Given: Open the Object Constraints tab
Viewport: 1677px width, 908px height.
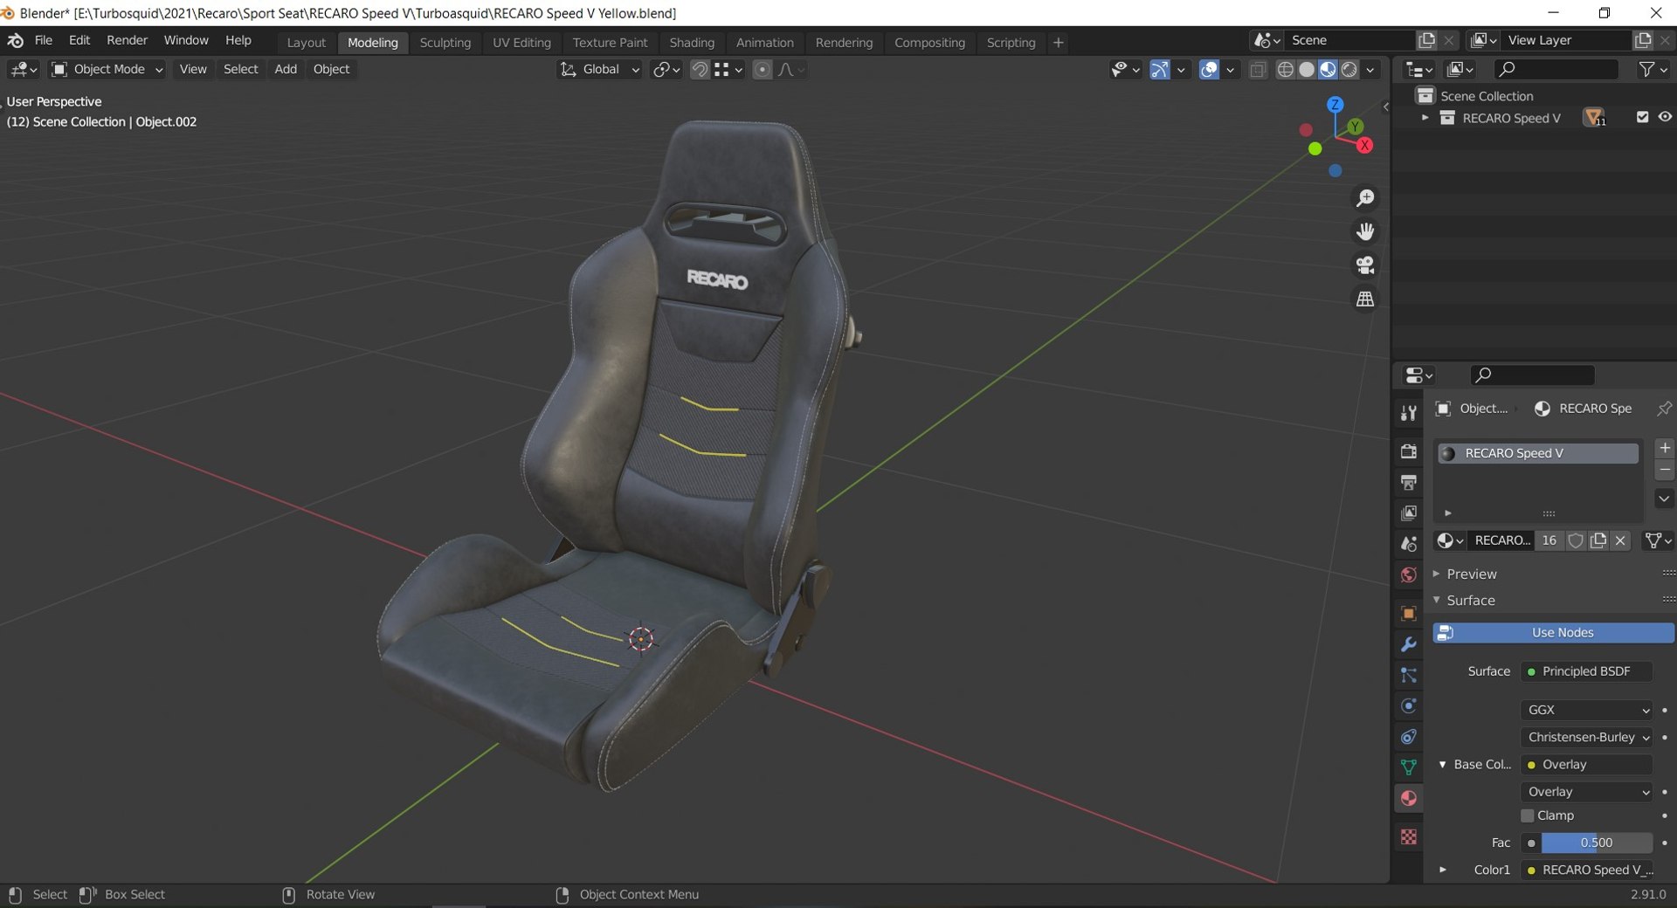Looking at the screenshot, I should click(x=1408, y=737).
